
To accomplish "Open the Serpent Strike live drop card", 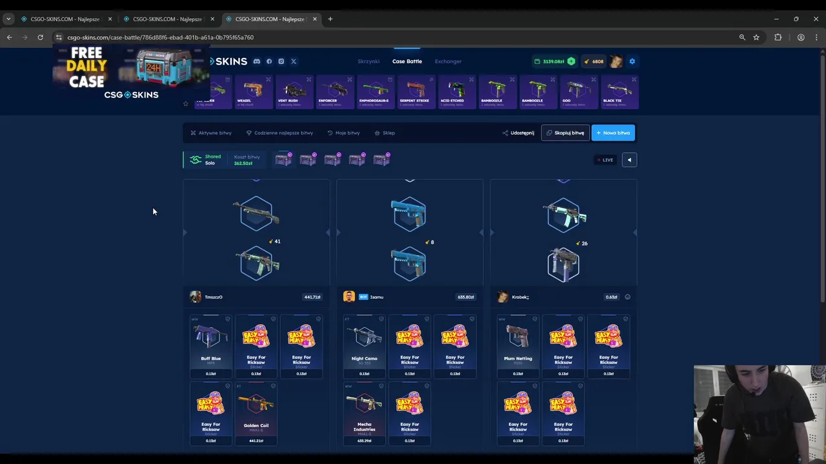I will (x=416, y=92).
